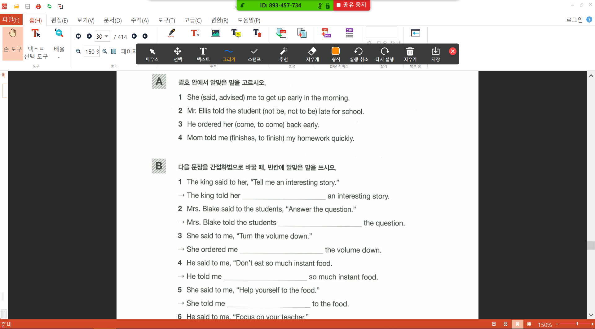Click the navigation pane (탐색 창) icon
Screen dimensions: 595x329
(415, 33)
